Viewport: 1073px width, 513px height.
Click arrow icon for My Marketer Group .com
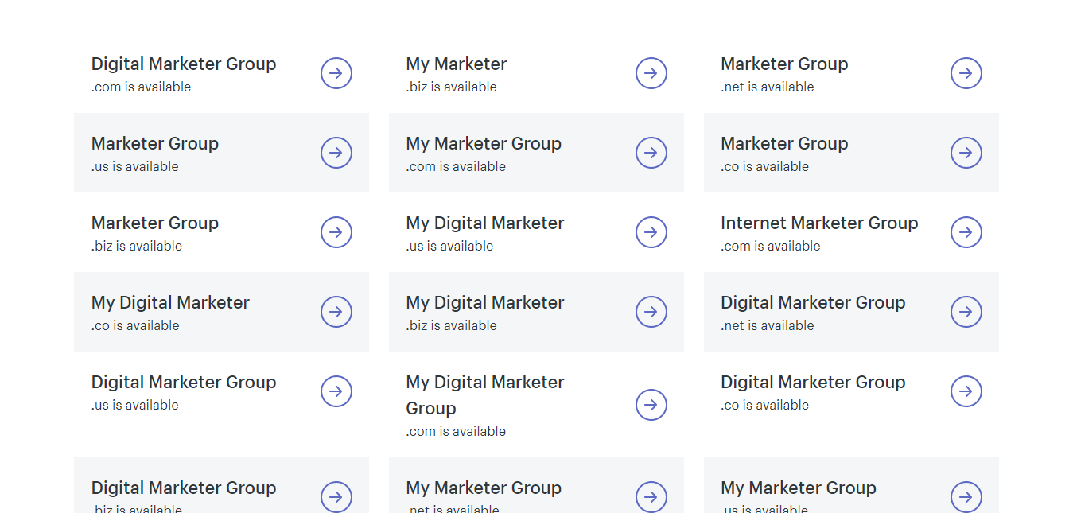651,153
